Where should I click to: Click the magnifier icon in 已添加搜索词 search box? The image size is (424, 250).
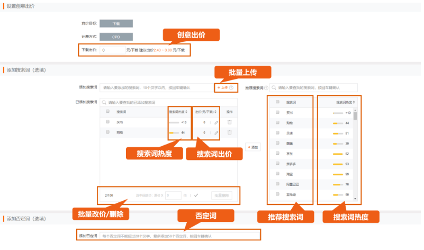click(x=104, y=103)
